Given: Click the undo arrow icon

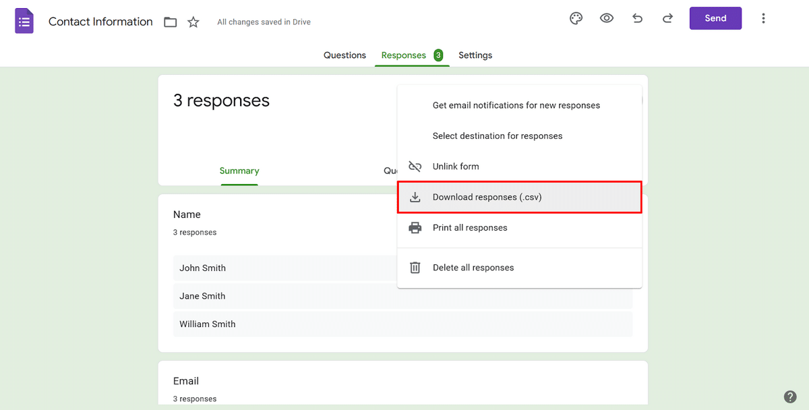Looking at the screenshot, I should coord(637,18).
